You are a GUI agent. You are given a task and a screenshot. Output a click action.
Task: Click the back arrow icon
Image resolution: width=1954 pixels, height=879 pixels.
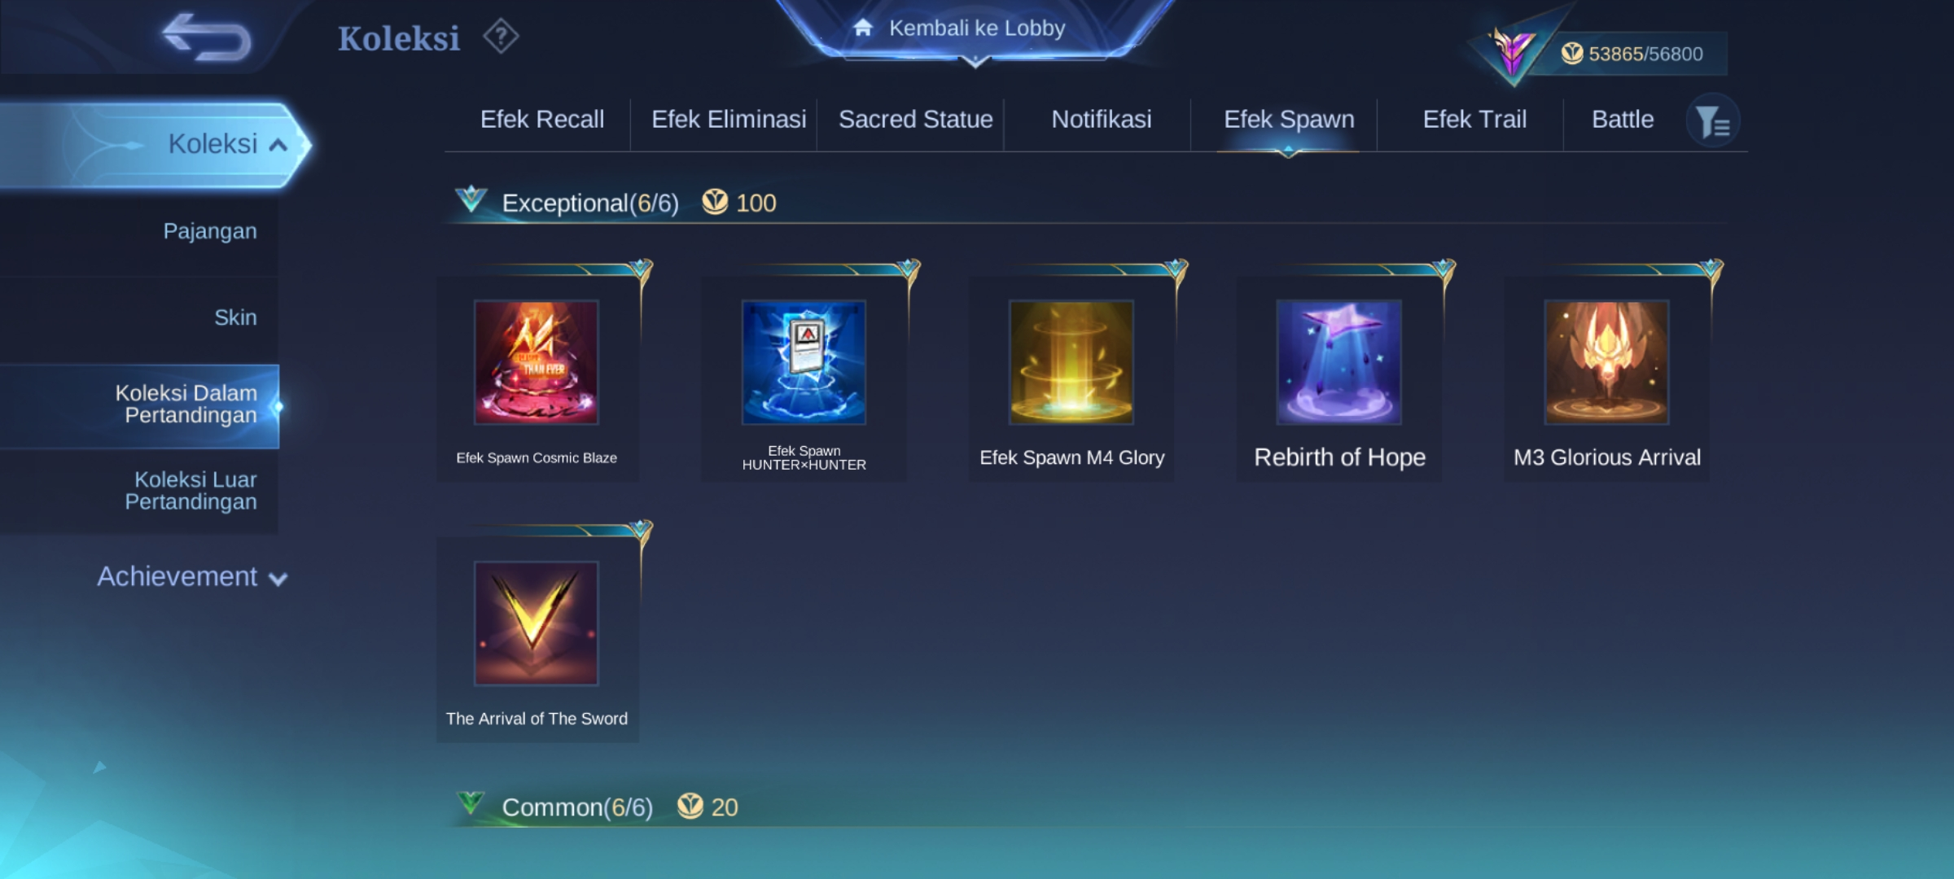point(207,37)
